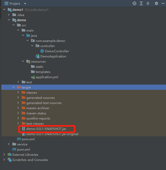Click the demo module folder icon

point(14,20)
